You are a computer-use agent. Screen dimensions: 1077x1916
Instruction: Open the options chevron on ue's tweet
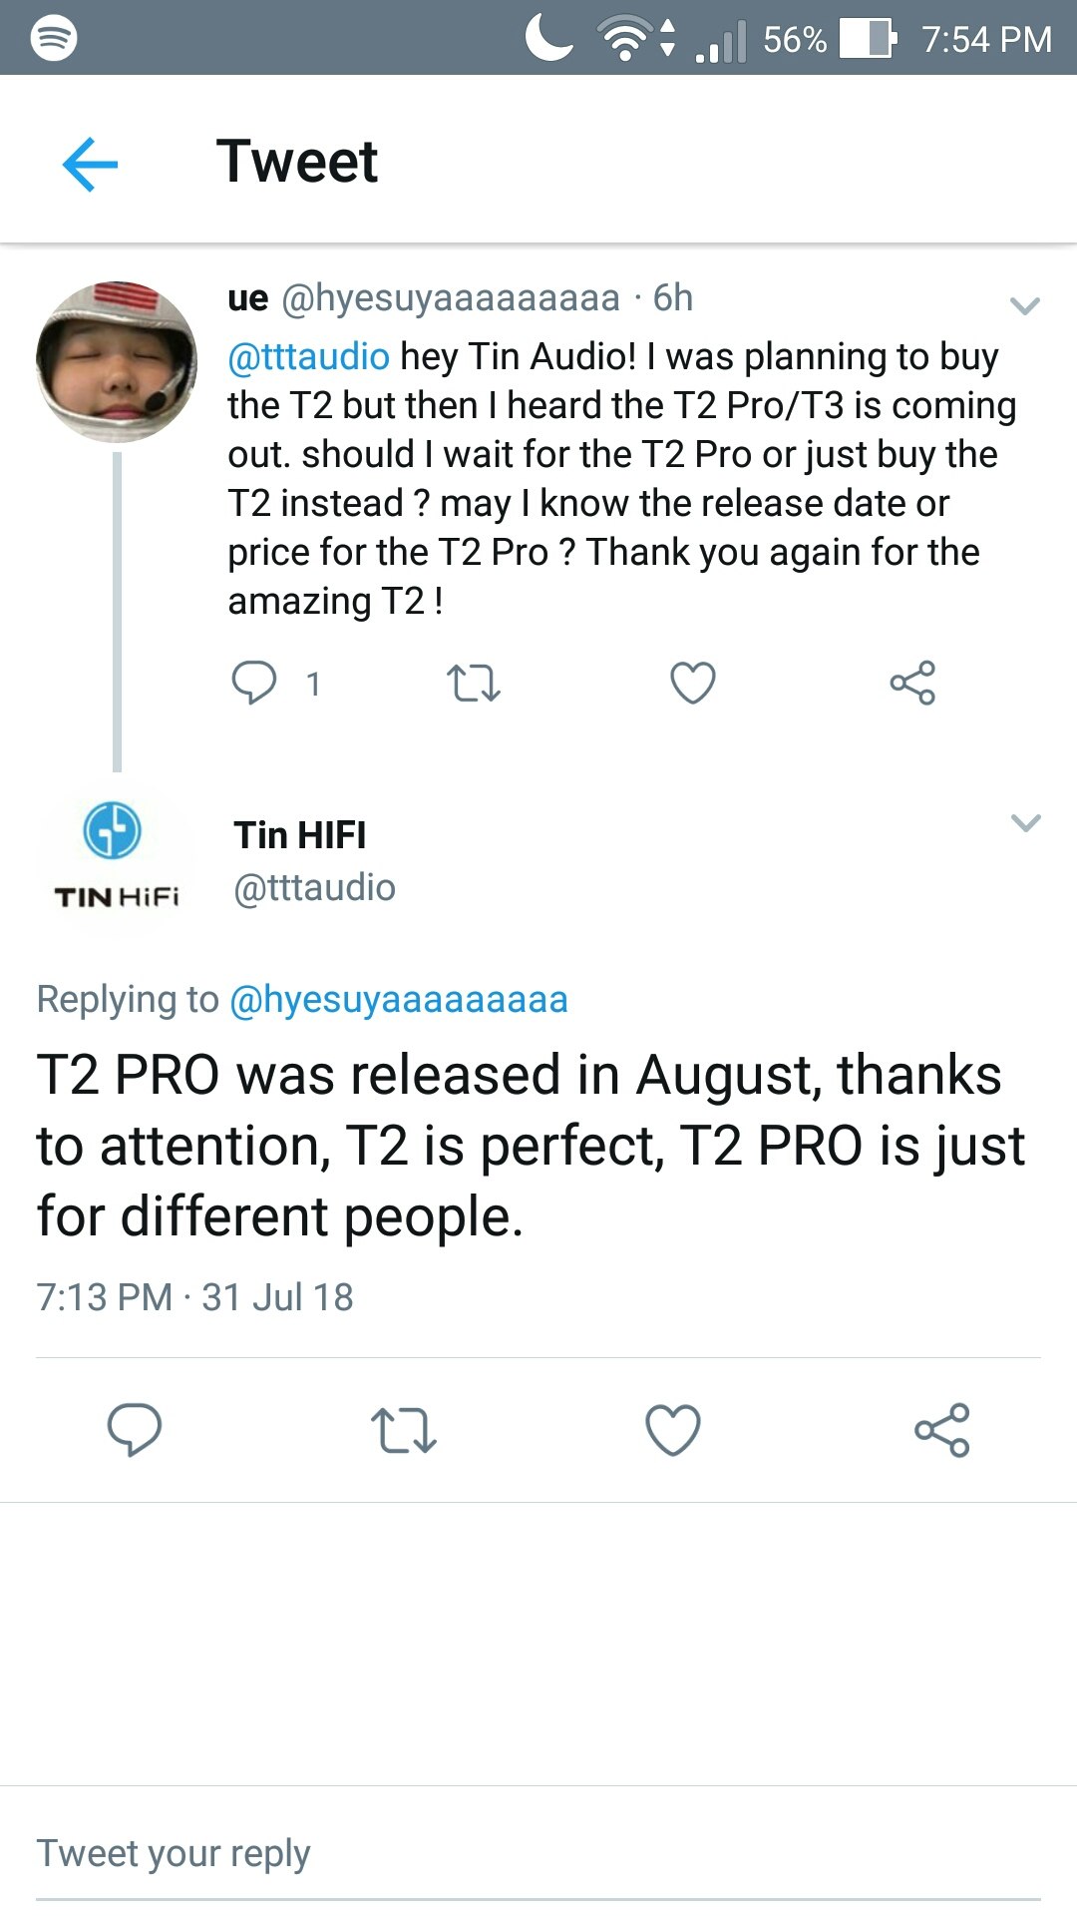[1025, 305]
